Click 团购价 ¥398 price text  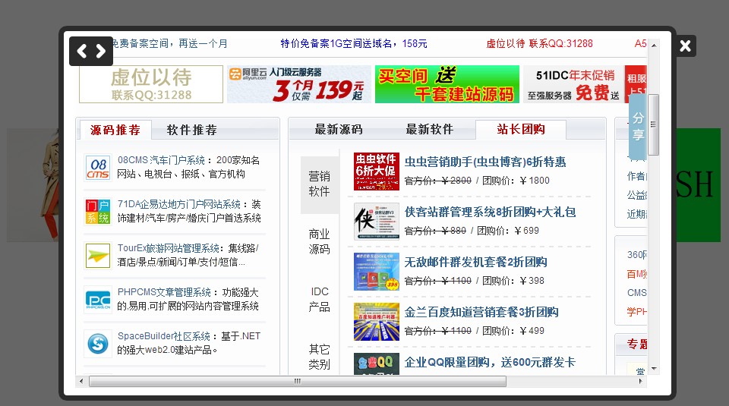click(x=513, y=281)
